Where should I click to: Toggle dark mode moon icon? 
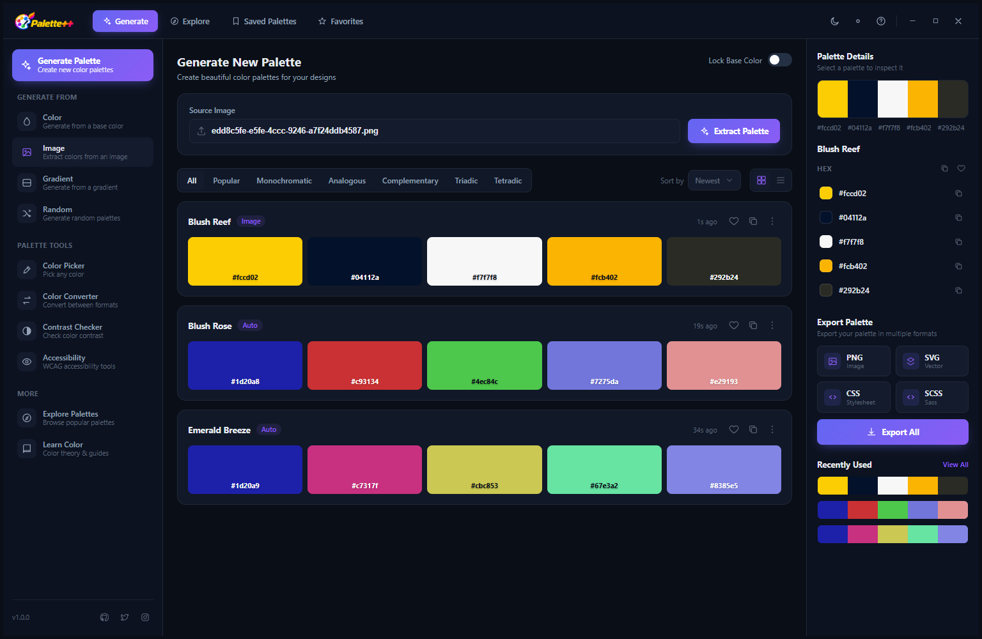point(834,21)
